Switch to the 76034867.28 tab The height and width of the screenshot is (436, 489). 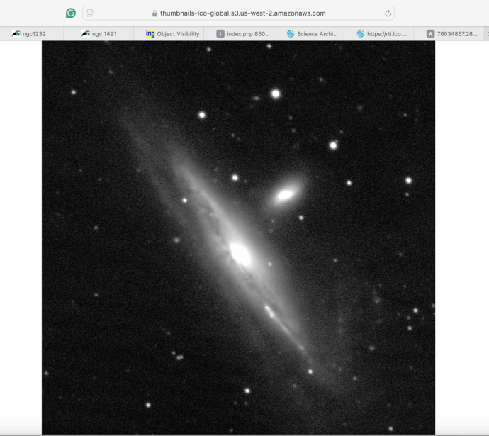[x=449, y=34]
